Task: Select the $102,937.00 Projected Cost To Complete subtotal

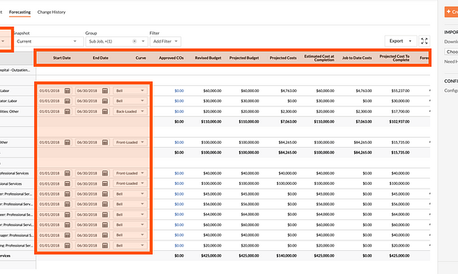Action: tap(399, 122)
